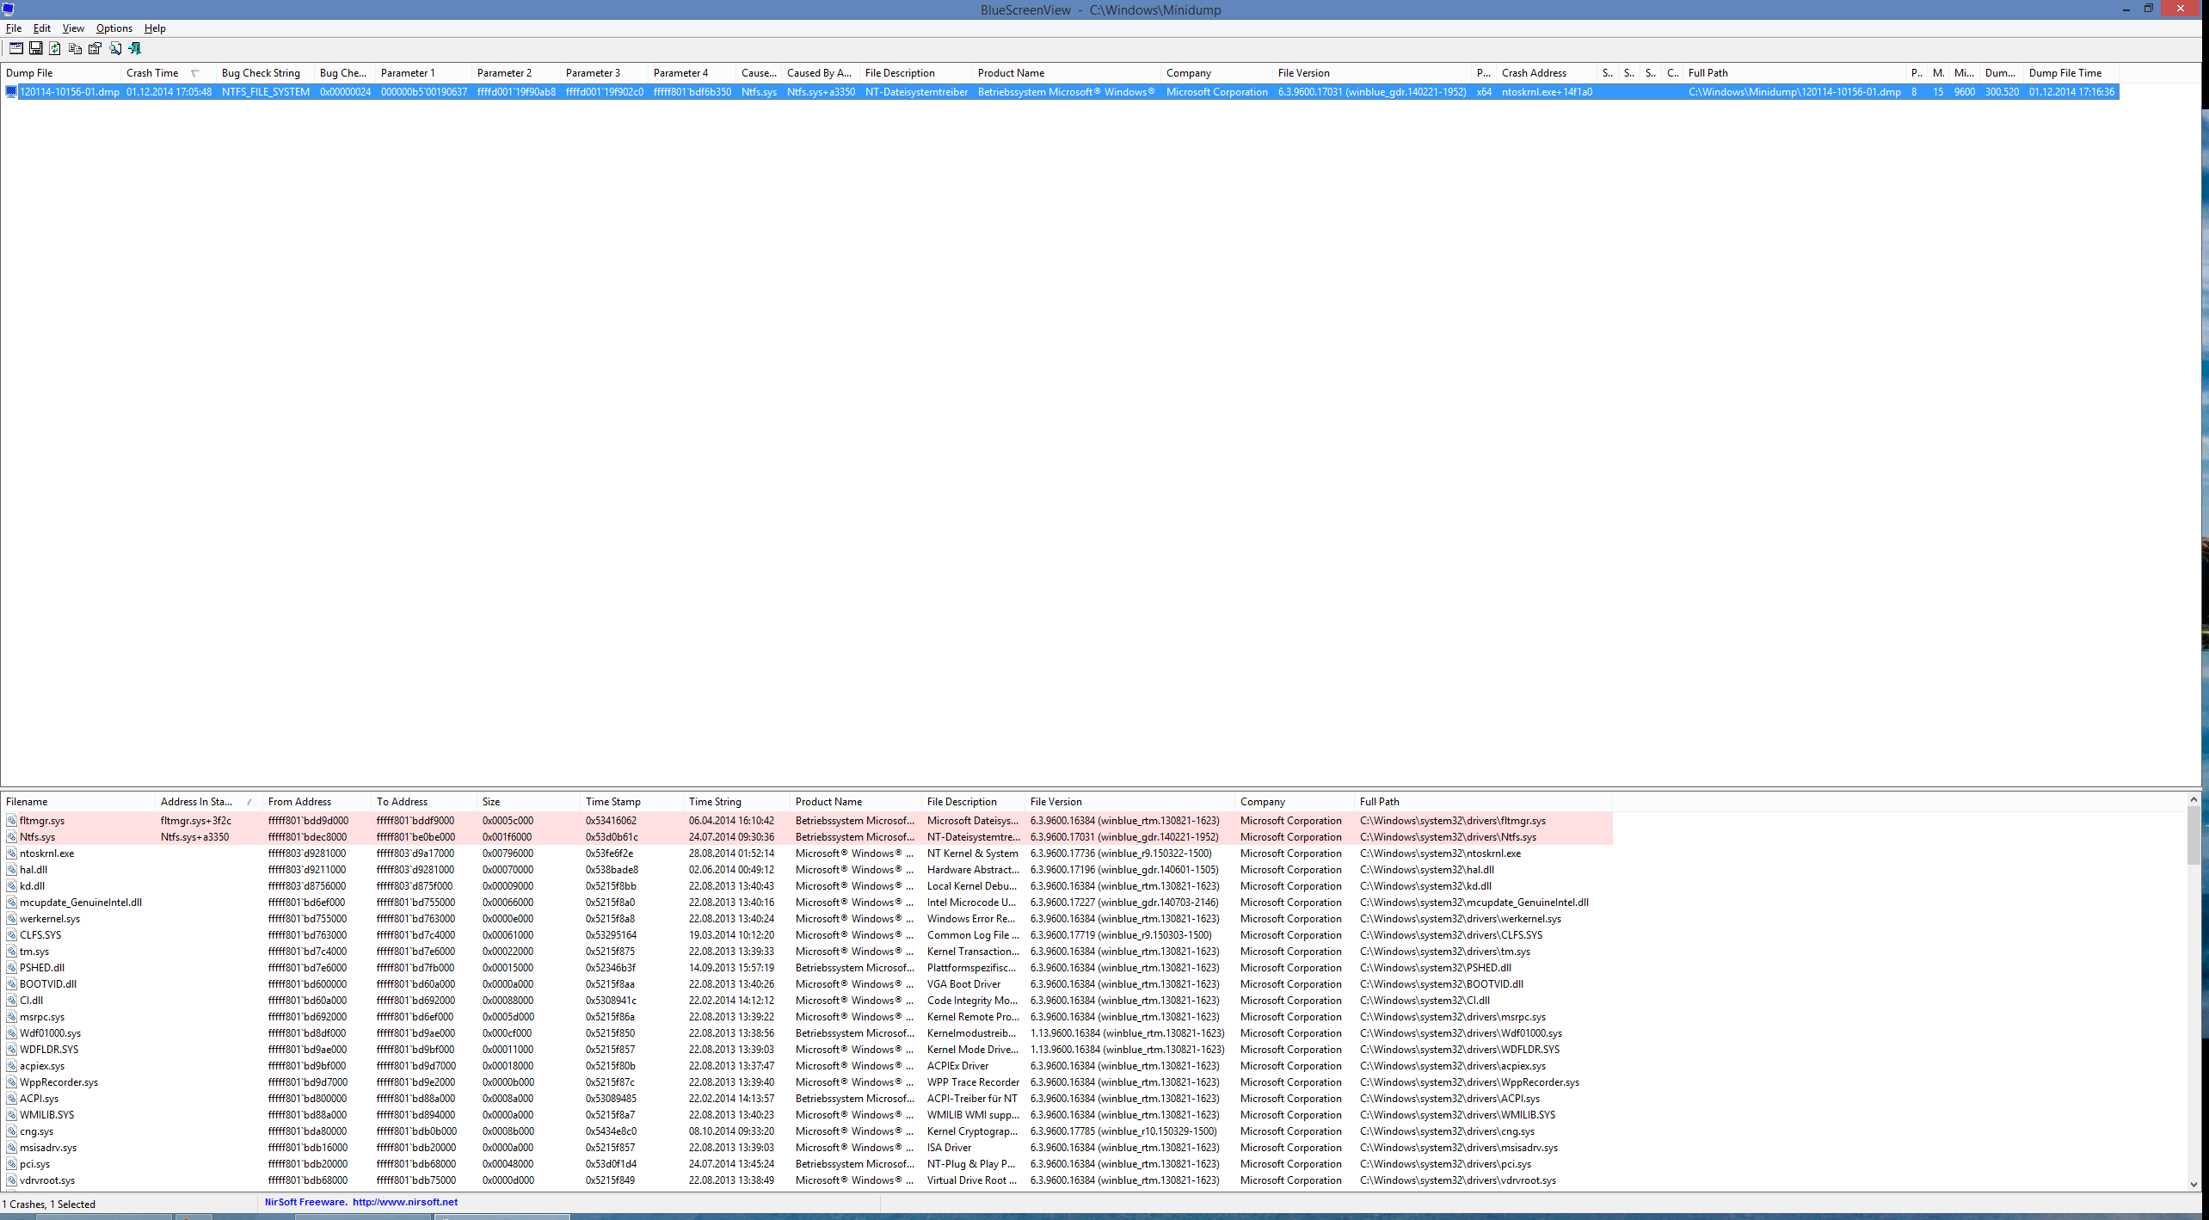Open the View menu
Viewport: 2209px width, 1220px height.
73,28
